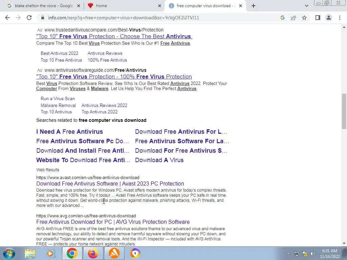Screen dimensions: 347x260
Task: Switch to the Home tab
Action: [124, 6]
